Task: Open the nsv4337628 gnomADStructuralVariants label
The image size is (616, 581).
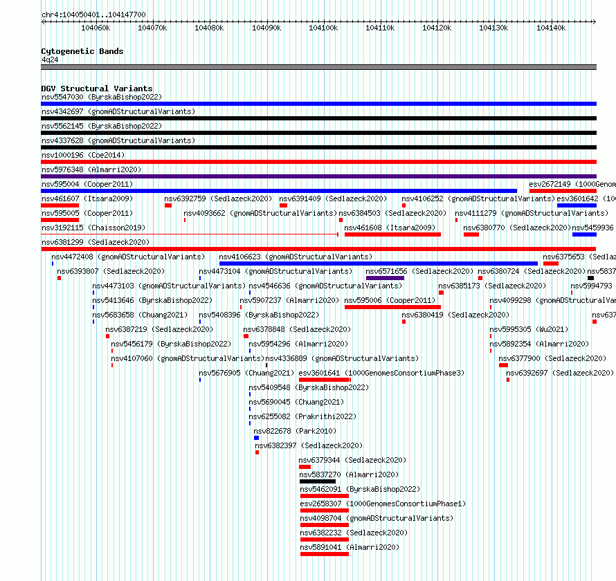Action: [x=118, y=140]
